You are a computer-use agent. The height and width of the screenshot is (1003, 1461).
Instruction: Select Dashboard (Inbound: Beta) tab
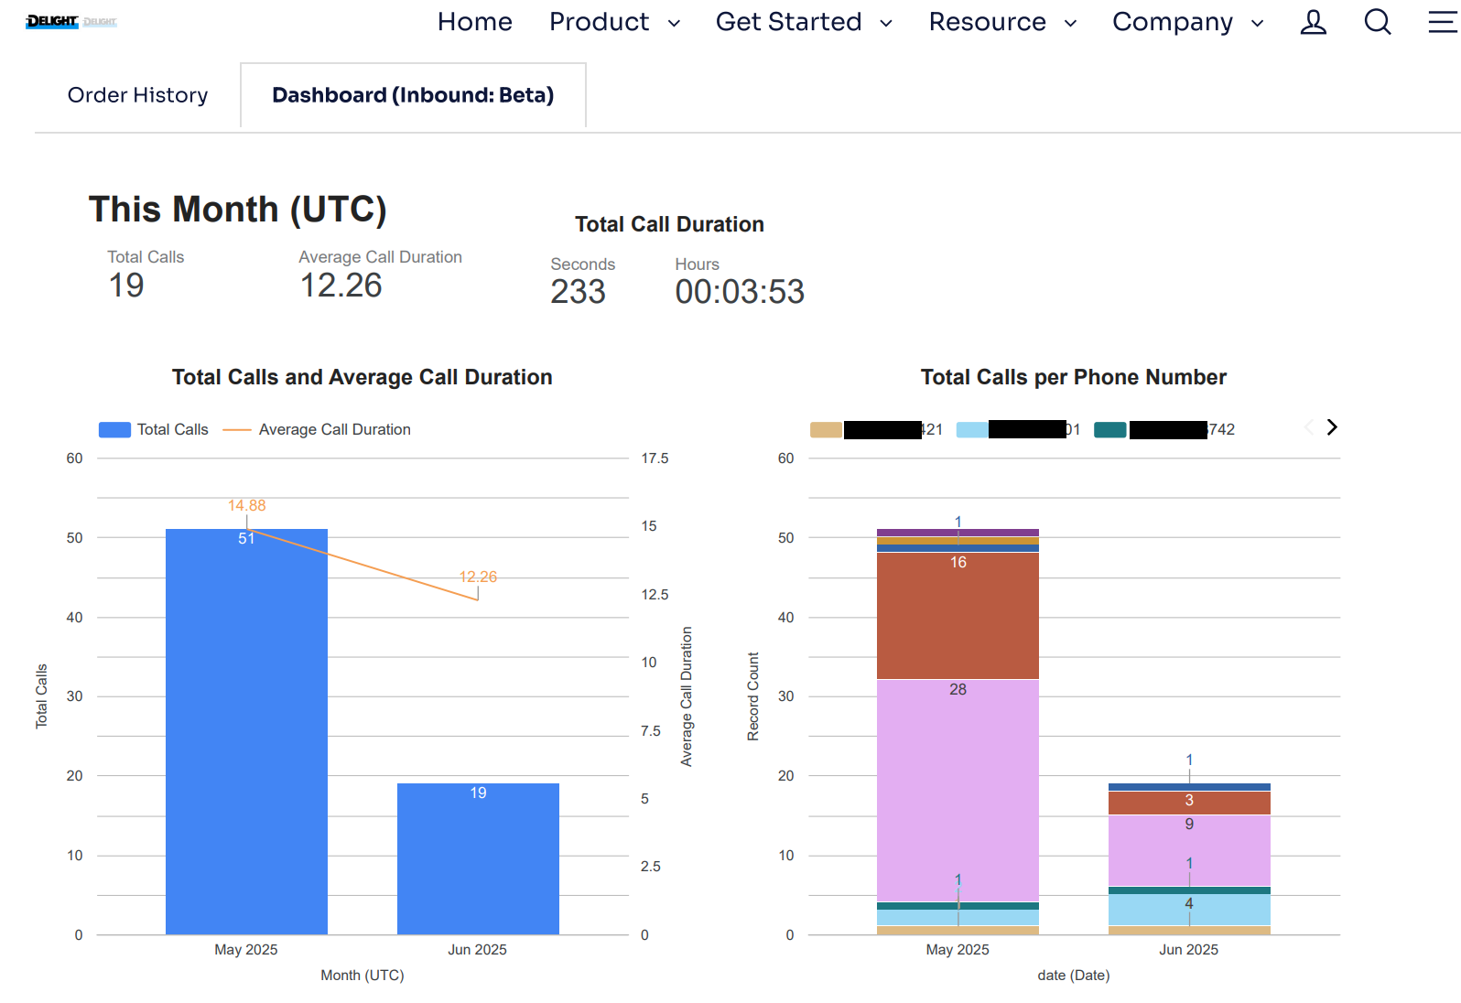point(413,95)
